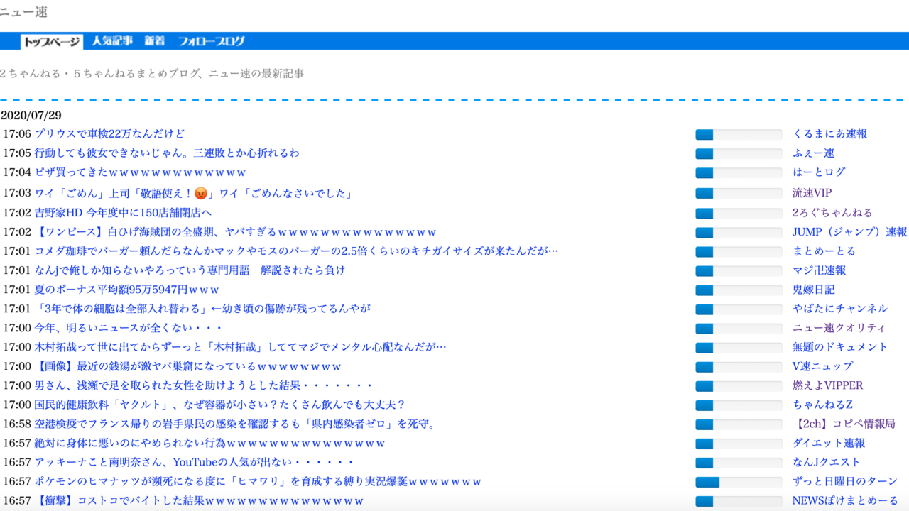Viewport: 909px width, 511px height.
Task: Visit blog 流速VIP
Action: tap(812, 193)
